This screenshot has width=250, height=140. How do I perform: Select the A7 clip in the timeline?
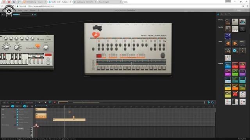coord(79,120)
